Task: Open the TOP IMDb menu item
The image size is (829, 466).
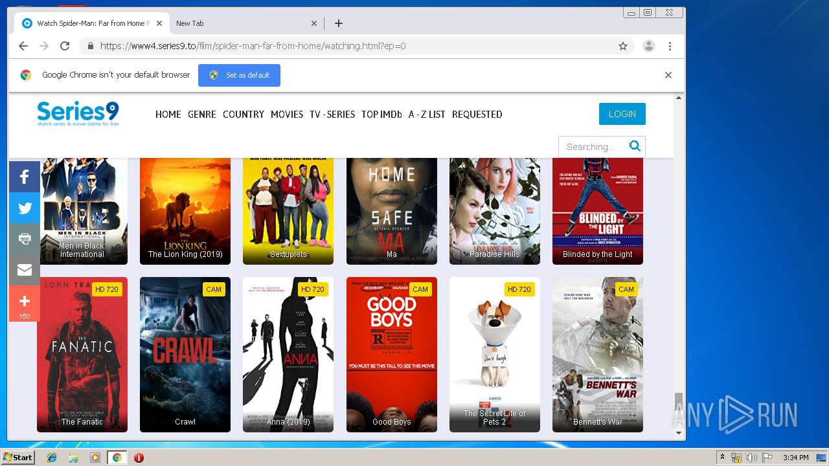Action: (x=381, y=114)
